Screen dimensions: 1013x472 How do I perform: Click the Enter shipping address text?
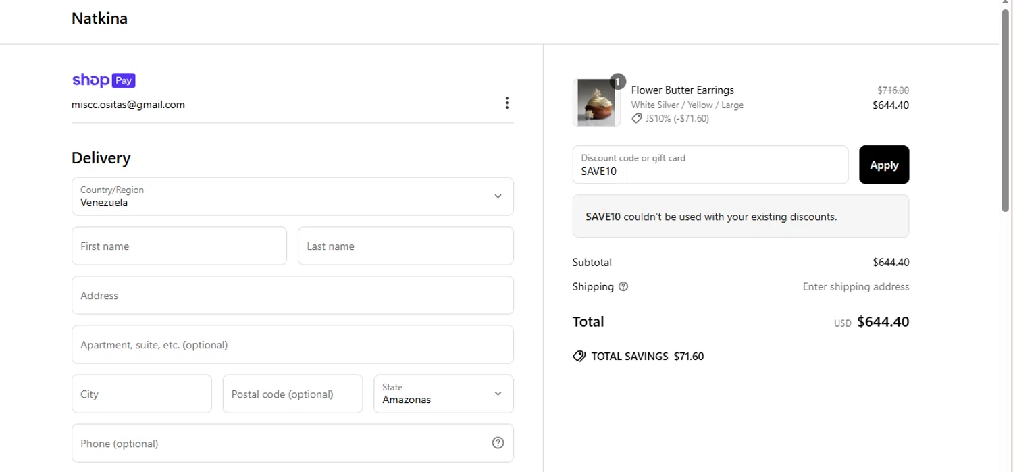[856, 286]
